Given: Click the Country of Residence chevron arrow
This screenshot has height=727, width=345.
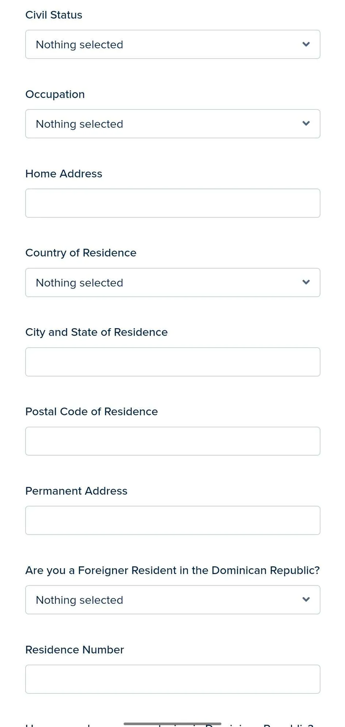Looking at the screenshot, I should (x=306, y=282).
